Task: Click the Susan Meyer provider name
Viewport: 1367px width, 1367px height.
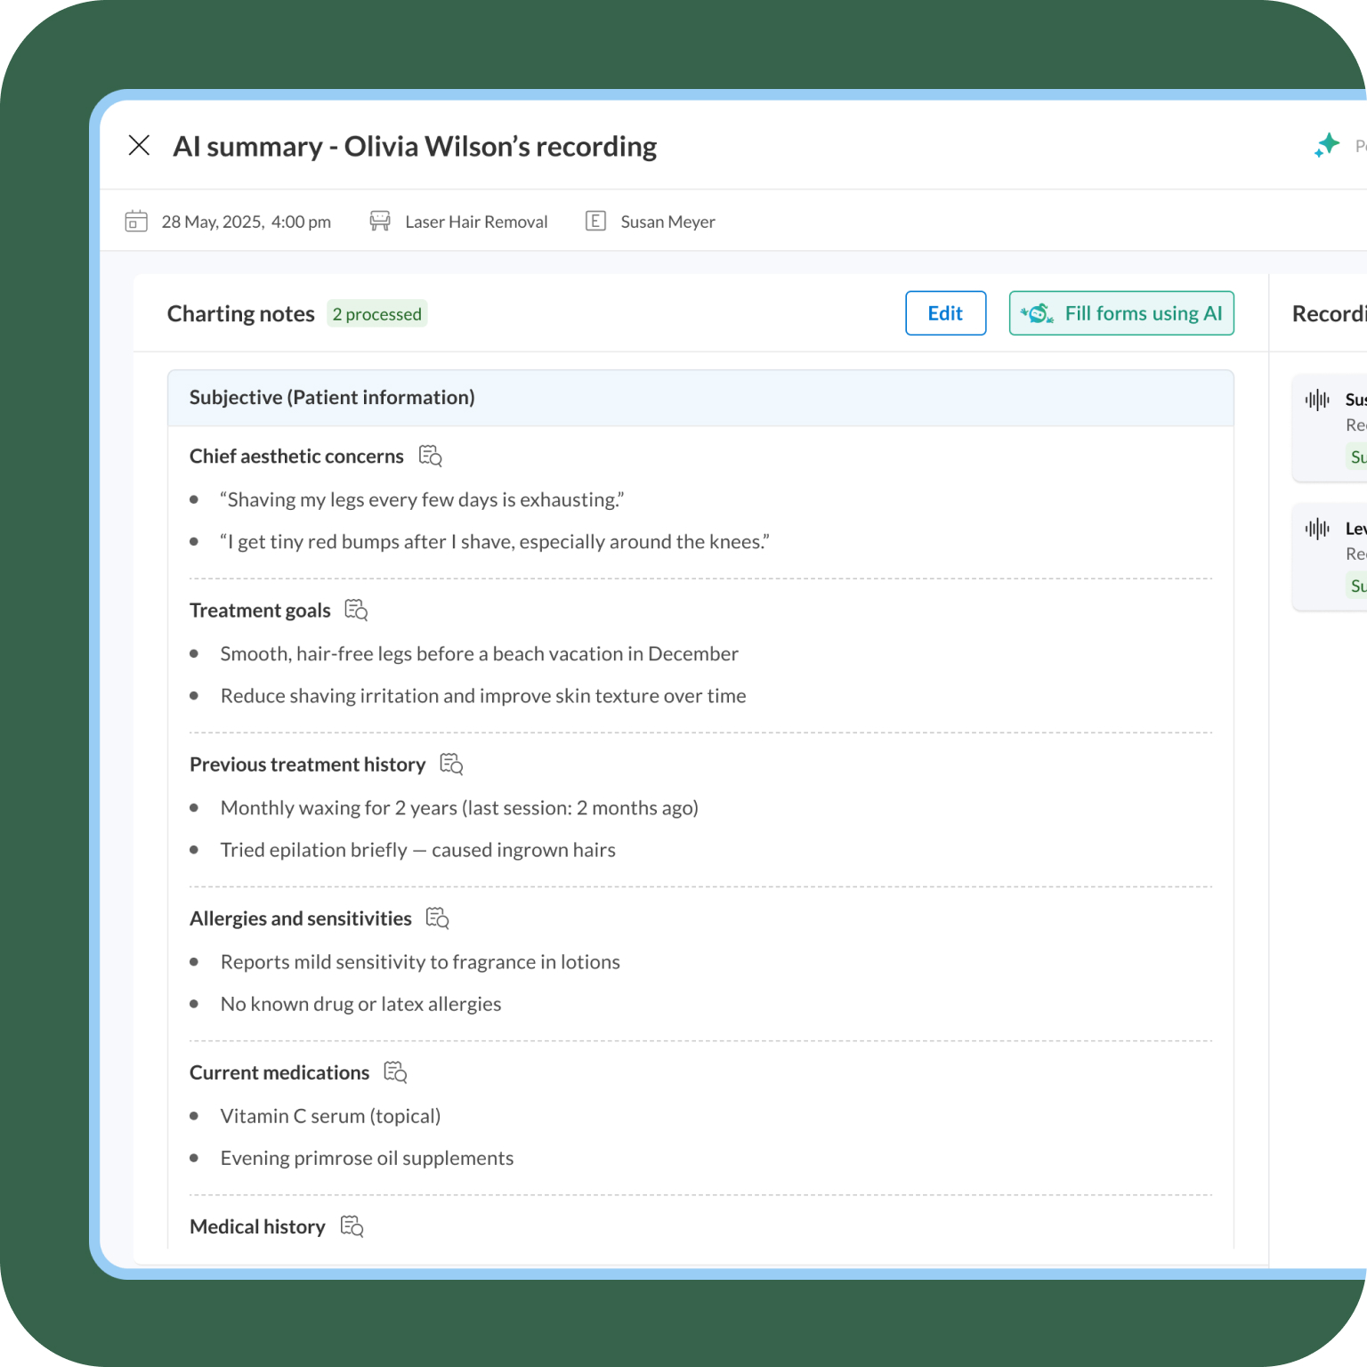Action: coord(667,222)
